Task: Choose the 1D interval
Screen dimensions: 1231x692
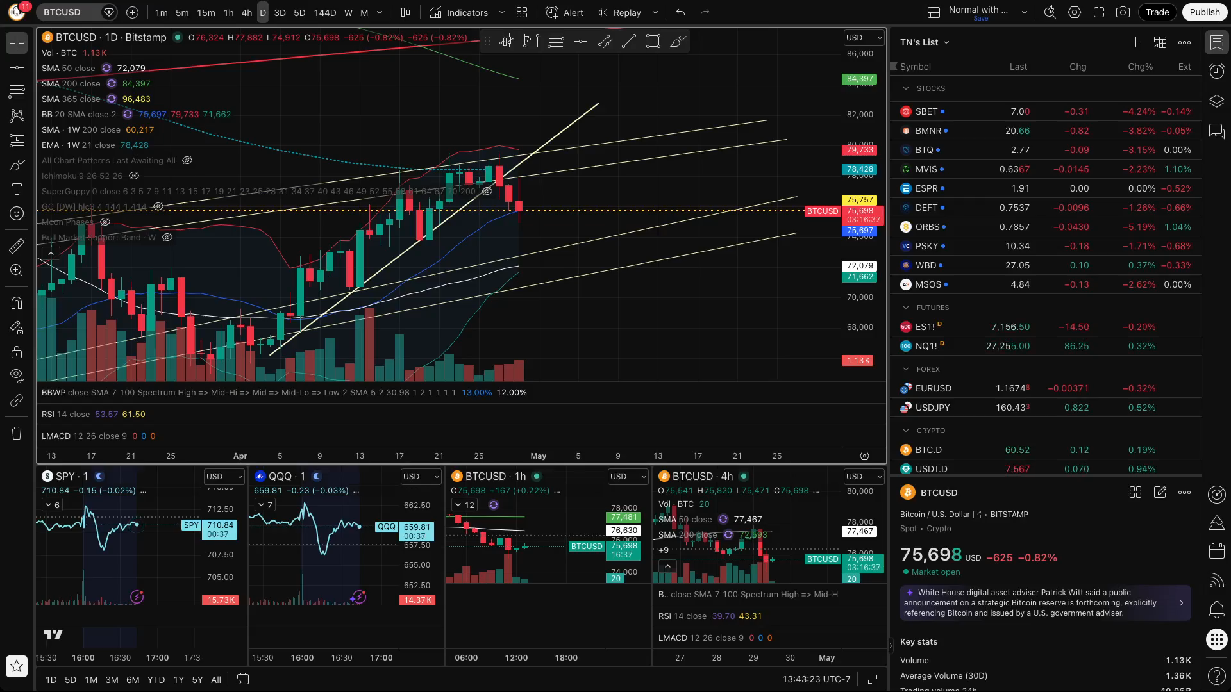Action: [x=262, y=12]
